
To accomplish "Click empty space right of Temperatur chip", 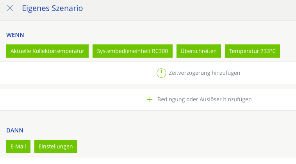I will pos(288,51).
